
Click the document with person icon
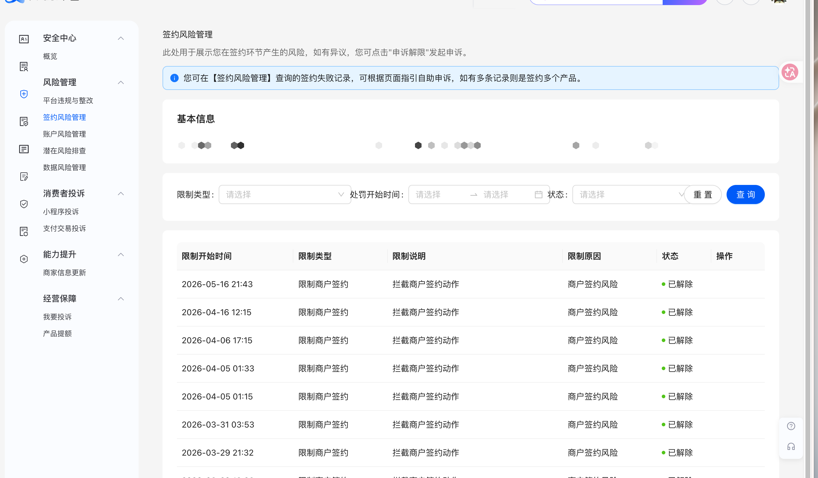coord(24,67)
